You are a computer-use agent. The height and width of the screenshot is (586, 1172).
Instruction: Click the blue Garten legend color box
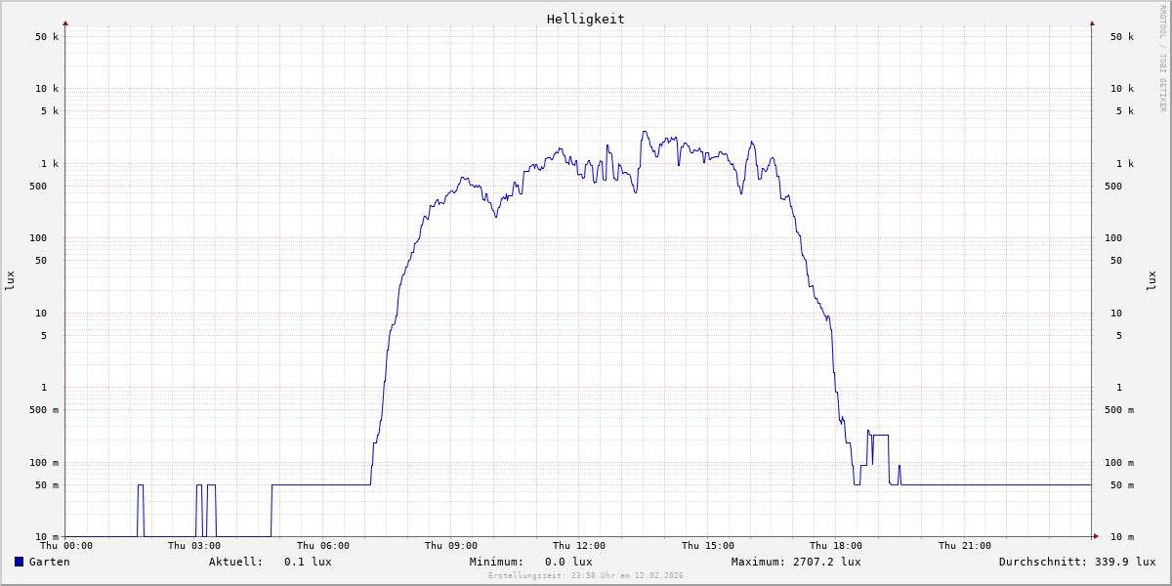19,562
